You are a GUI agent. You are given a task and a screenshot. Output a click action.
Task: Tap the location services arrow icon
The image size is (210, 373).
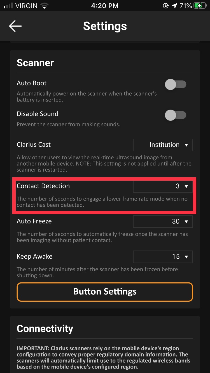pos(175,6)
